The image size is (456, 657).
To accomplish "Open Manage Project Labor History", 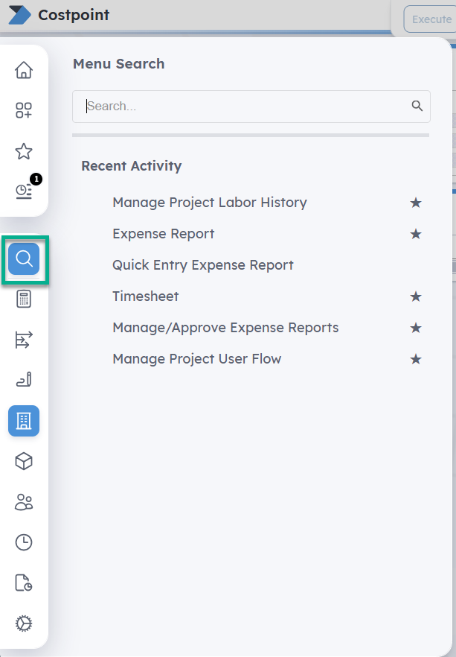I will point(209,203).
